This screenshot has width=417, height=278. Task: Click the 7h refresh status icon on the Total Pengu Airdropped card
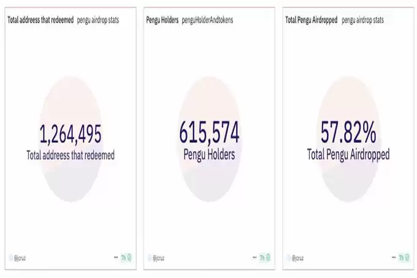click(404, 258)
